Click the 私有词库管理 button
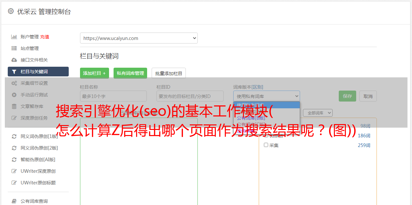 [x=130, y=73]
